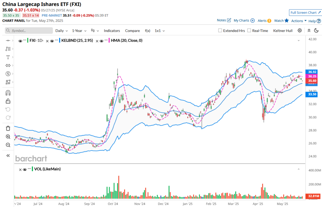This screenshot has height=207, width=322.
Task: Select the text annotation tool
Action: tap(8, 57)
